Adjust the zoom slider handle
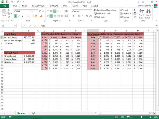The image size is (159, 119). point(141,117)
